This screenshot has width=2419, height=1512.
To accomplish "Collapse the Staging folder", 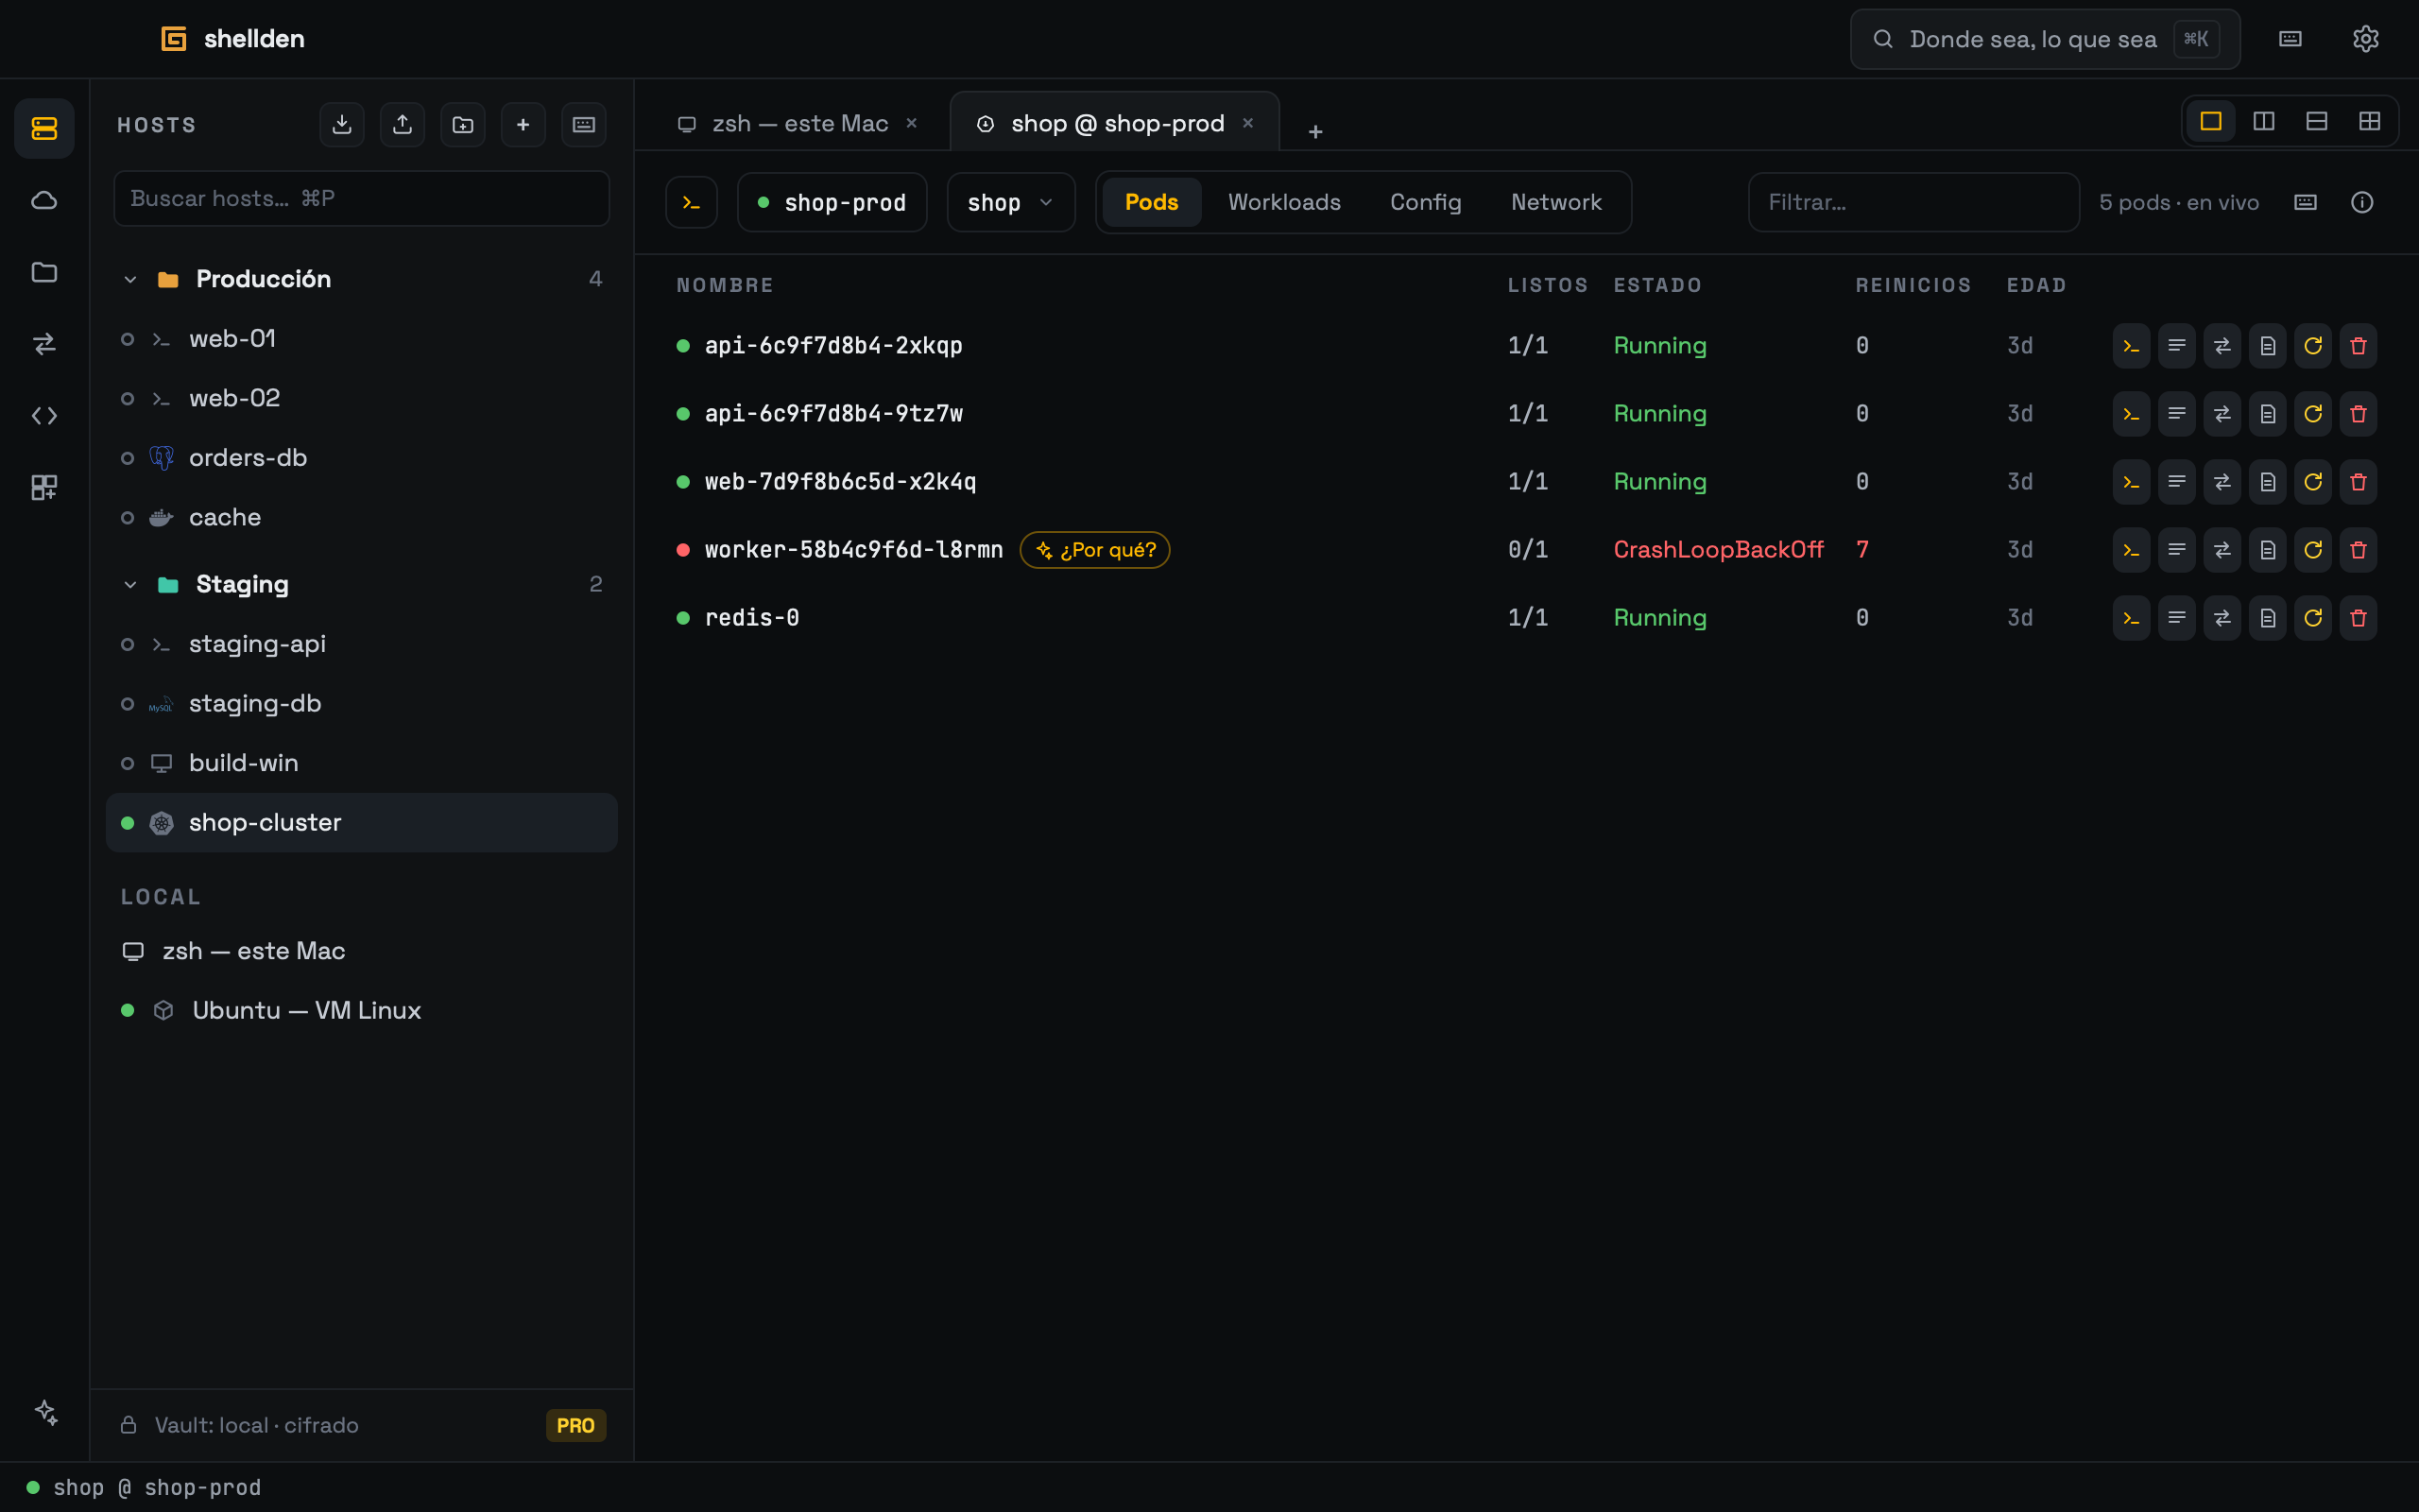I will coord(130,585).
